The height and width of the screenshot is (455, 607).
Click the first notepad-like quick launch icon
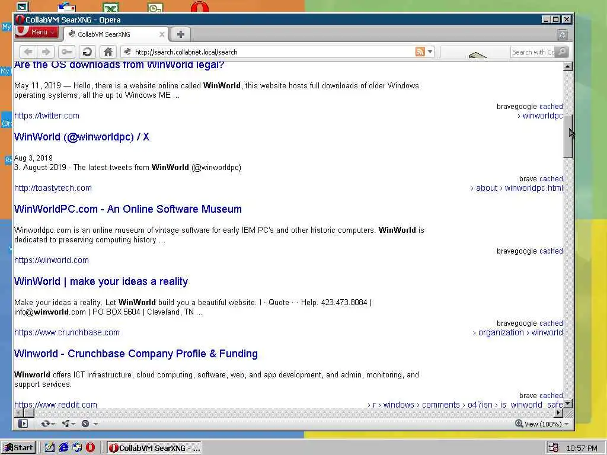point(50,448)
